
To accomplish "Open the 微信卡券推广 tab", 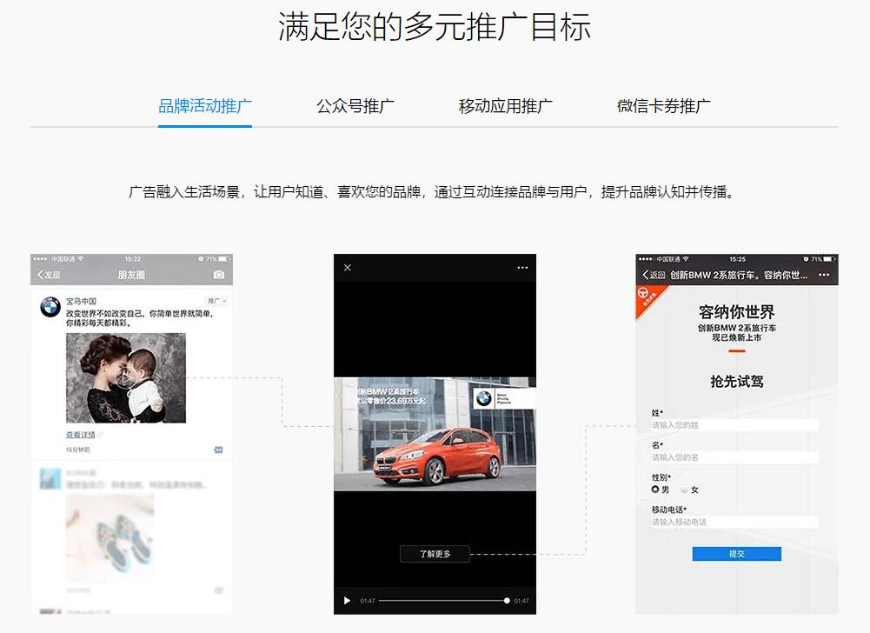I will [x=664, y=105].
